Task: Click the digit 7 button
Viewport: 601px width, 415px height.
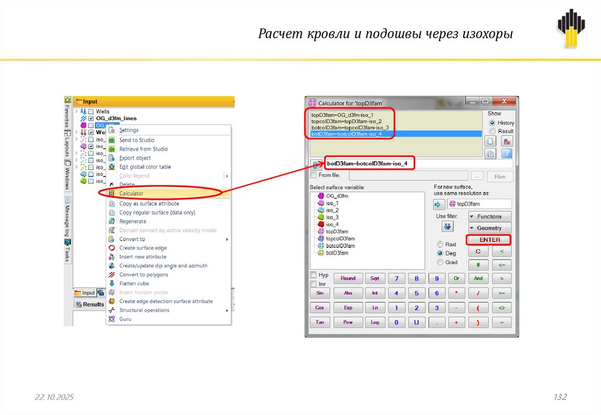Action: click(396, 278)
